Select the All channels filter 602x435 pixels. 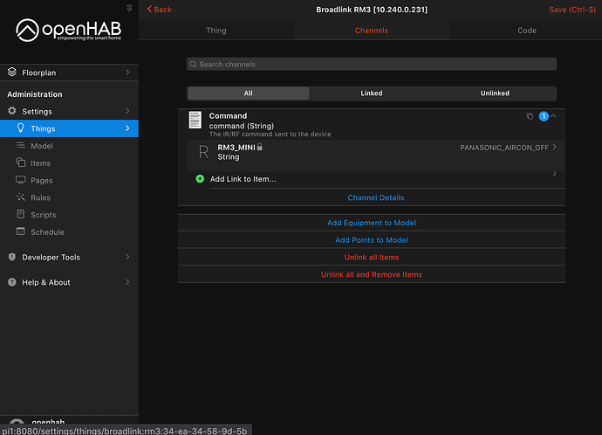[248, 93]
